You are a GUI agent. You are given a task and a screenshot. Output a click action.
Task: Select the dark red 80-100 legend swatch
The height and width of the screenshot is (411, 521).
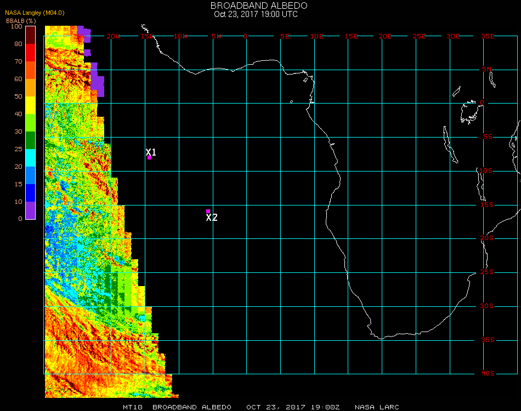coord(31,35)
